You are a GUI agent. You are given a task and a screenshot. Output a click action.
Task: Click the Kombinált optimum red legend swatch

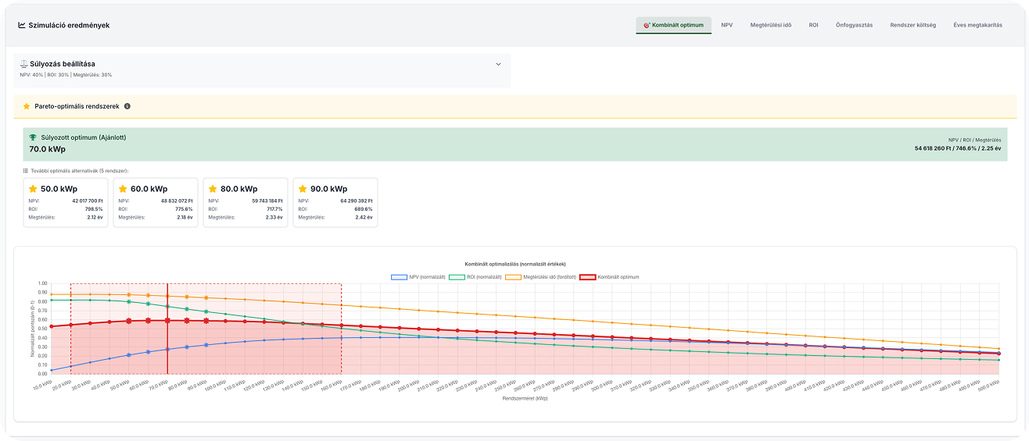[x=586, y=277]
